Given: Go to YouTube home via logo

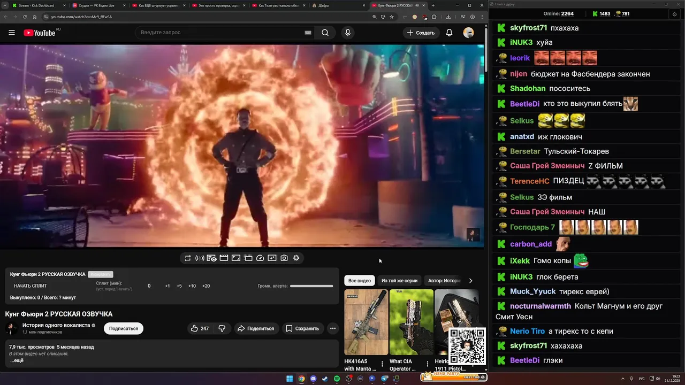Looking at the screenshot, I should tap(39, 33).
